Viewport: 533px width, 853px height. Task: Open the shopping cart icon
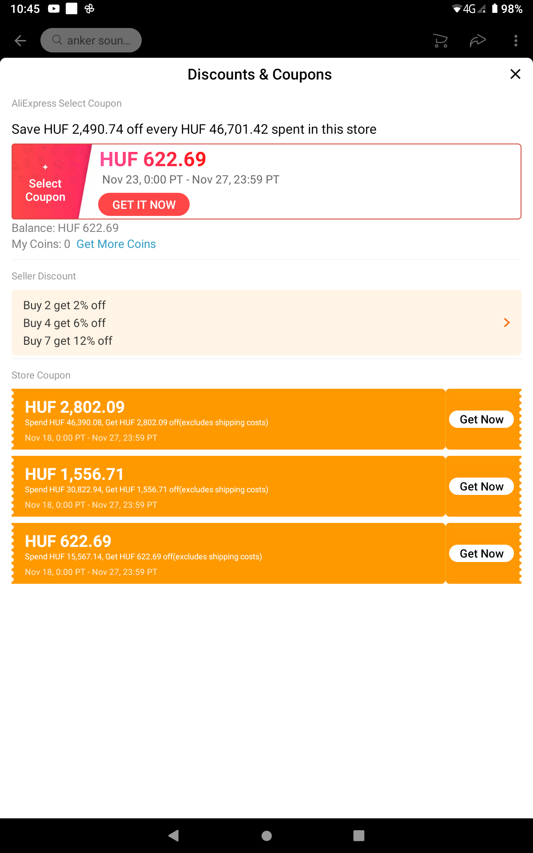441,41
